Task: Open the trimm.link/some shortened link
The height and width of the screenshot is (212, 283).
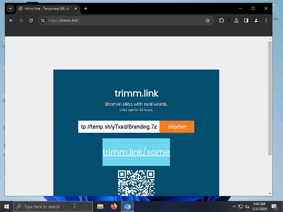Action: coord(136,152)
